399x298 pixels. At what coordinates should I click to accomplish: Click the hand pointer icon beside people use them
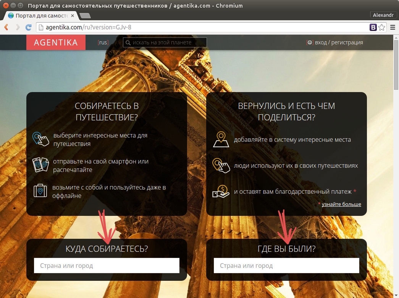click(x=221, y=165)
